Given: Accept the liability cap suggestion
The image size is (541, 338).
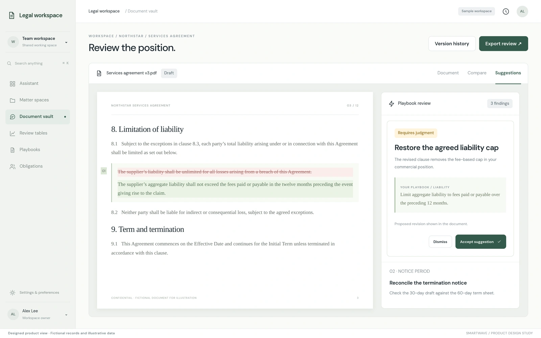Looking at the screenshot, I should click(480, 242).
